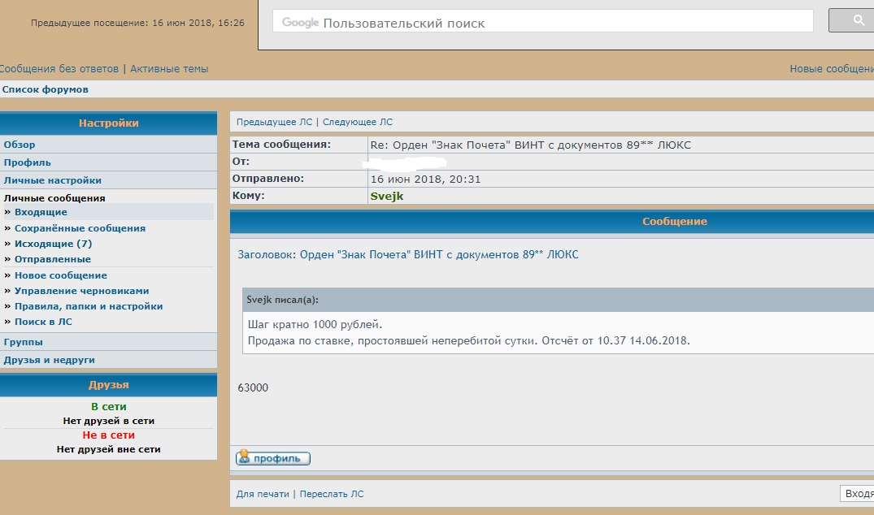Viewport: 874px width, 515px height.
Task: Click the 'Svejk' recipient username
Action: [x=387, y=196]
